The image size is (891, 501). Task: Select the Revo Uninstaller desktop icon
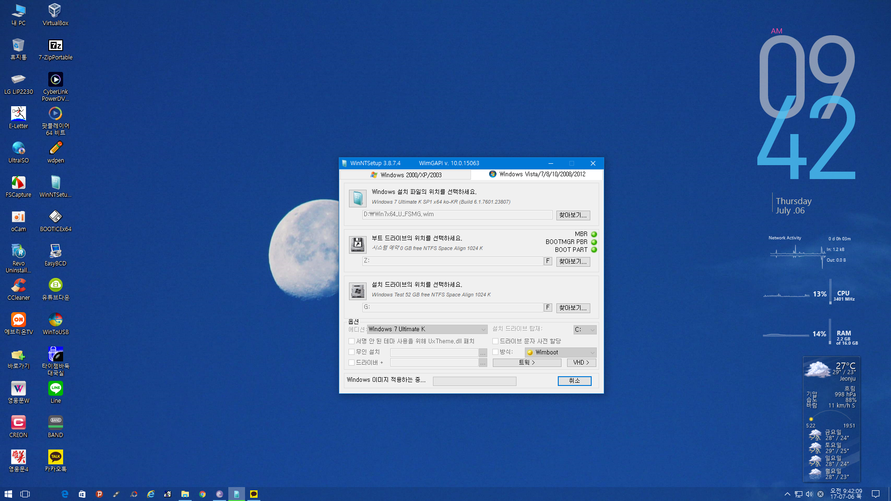[x=19, y=258]
